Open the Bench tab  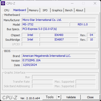click(x=69, y=10)
